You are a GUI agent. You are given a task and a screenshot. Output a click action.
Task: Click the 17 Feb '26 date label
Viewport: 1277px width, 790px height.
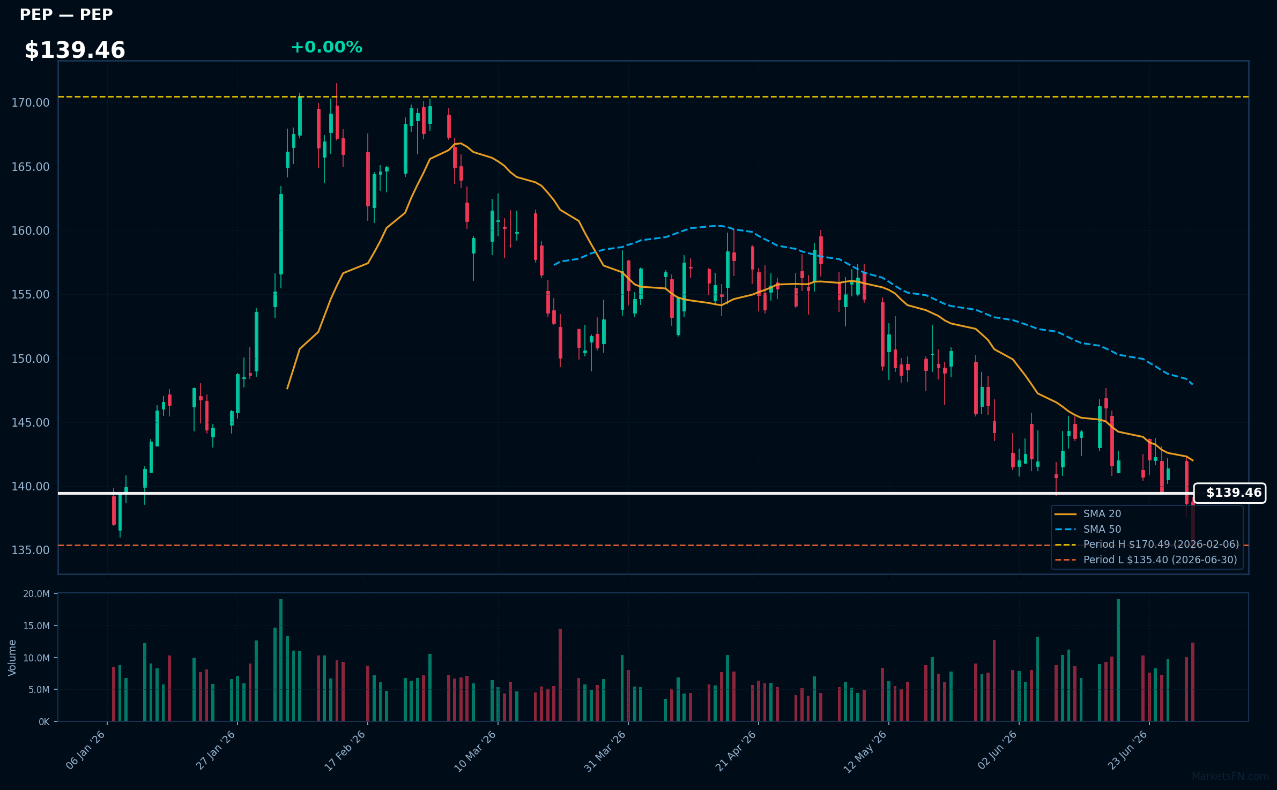point(346,750)
